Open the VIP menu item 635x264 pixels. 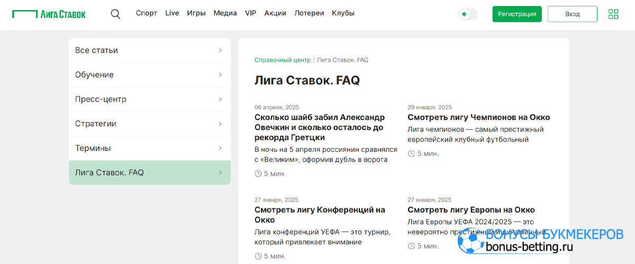pyautogui.click(x=250, y=13)
